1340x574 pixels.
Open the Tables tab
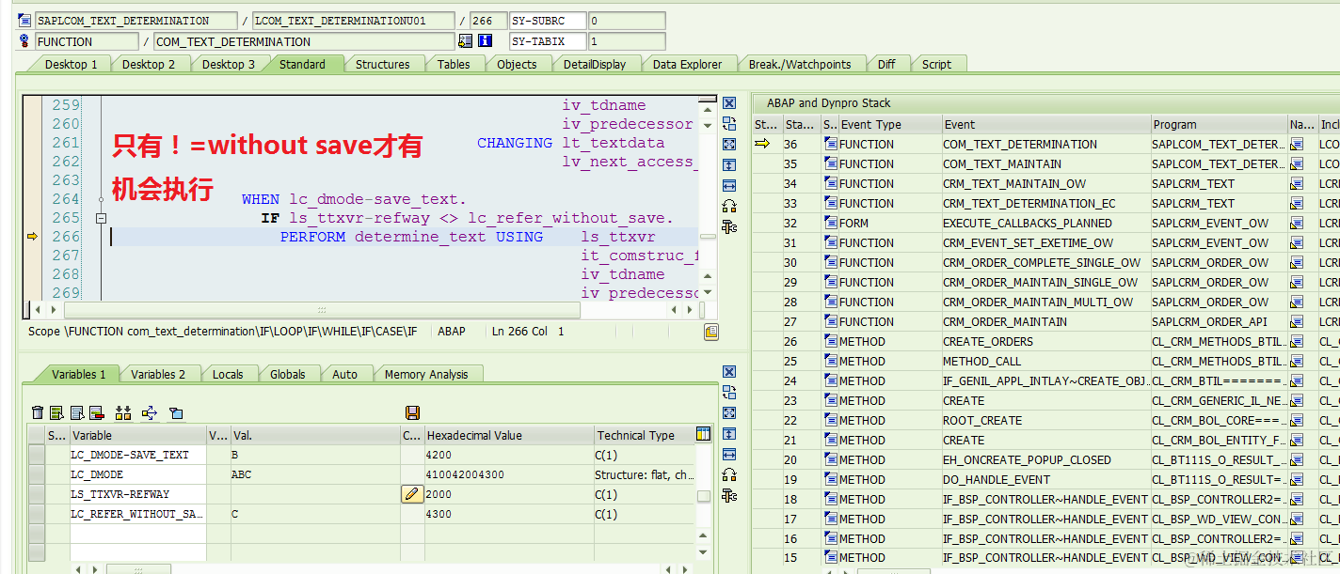point(454,64)
